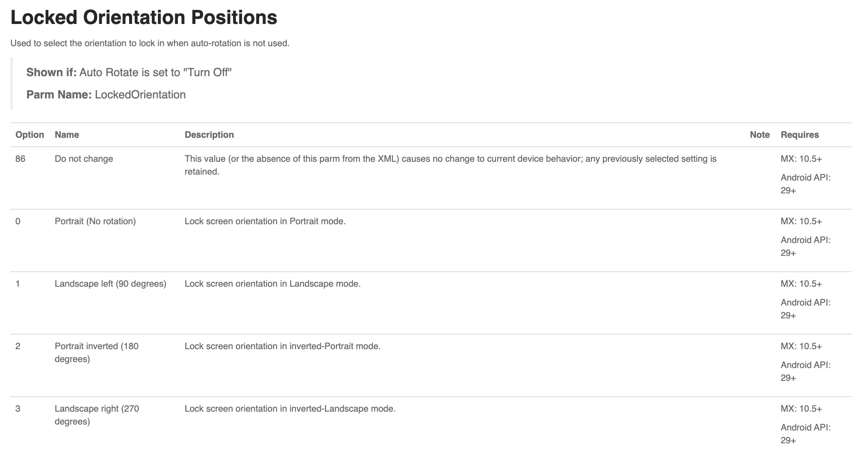Click the Do not change row's description text
The image size is (856, 457).
click(x=450, y=165)
